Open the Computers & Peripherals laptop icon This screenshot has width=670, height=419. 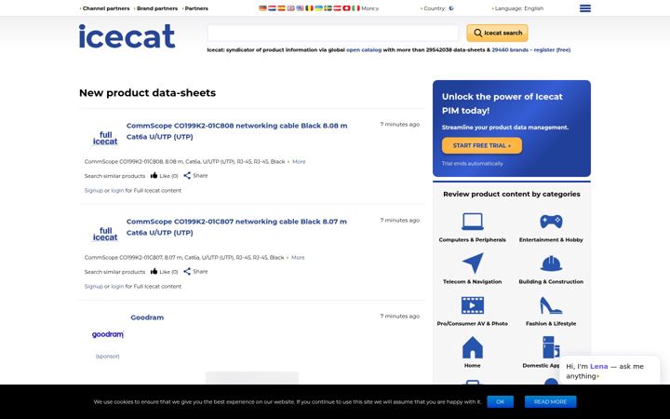pyautogui.click(x=472, y=222)
